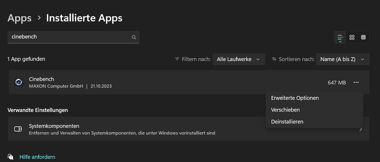Screen dimensions: 380x162
Task: Click the 21.10.2023 install date
Action: [x=101, y=86]
